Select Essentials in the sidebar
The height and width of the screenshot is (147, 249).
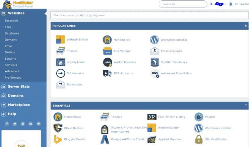pos(12,21)
